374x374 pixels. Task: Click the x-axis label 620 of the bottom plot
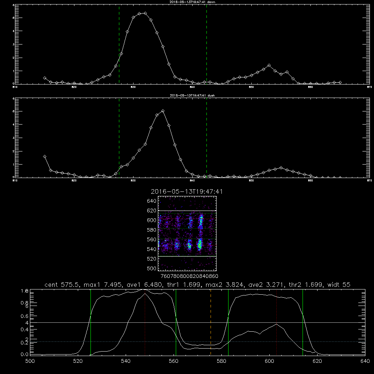317,361
